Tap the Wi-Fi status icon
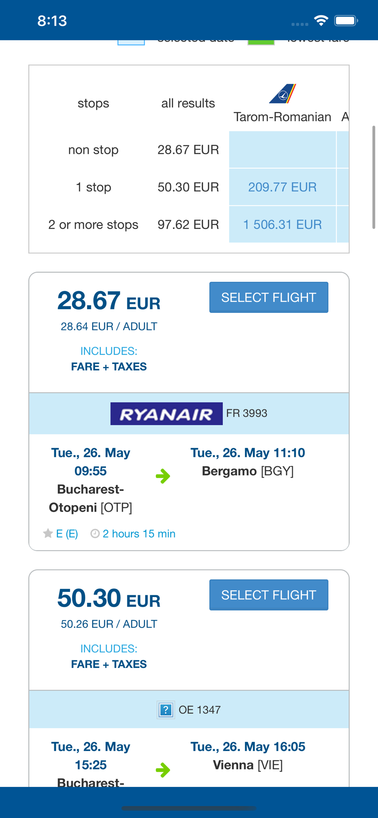The height and width of the screenshot is (818, 378). pyautogui.click(x=321, y=20)
